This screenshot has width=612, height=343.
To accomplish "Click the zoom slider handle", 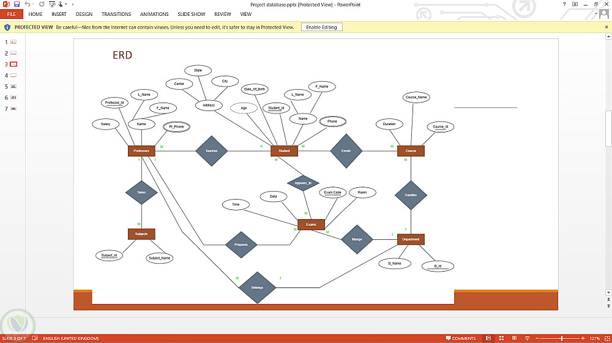I will pos(562,338).
